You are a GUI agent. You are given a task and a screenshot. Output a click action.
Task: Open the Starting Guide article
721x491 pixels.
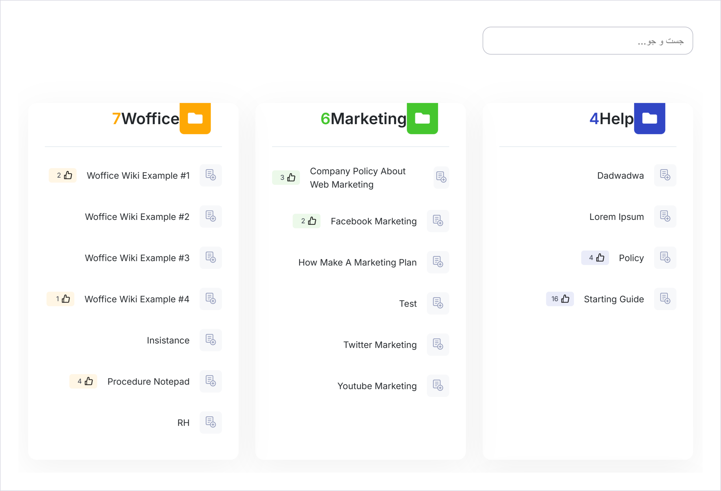coord(614,299)
